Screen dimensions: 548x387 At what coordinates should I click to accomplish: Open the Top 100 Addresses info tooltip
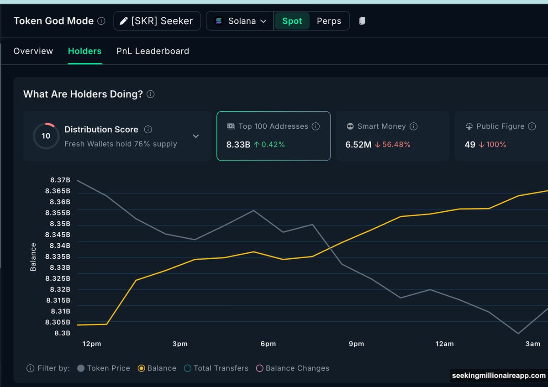pos(315,126)
